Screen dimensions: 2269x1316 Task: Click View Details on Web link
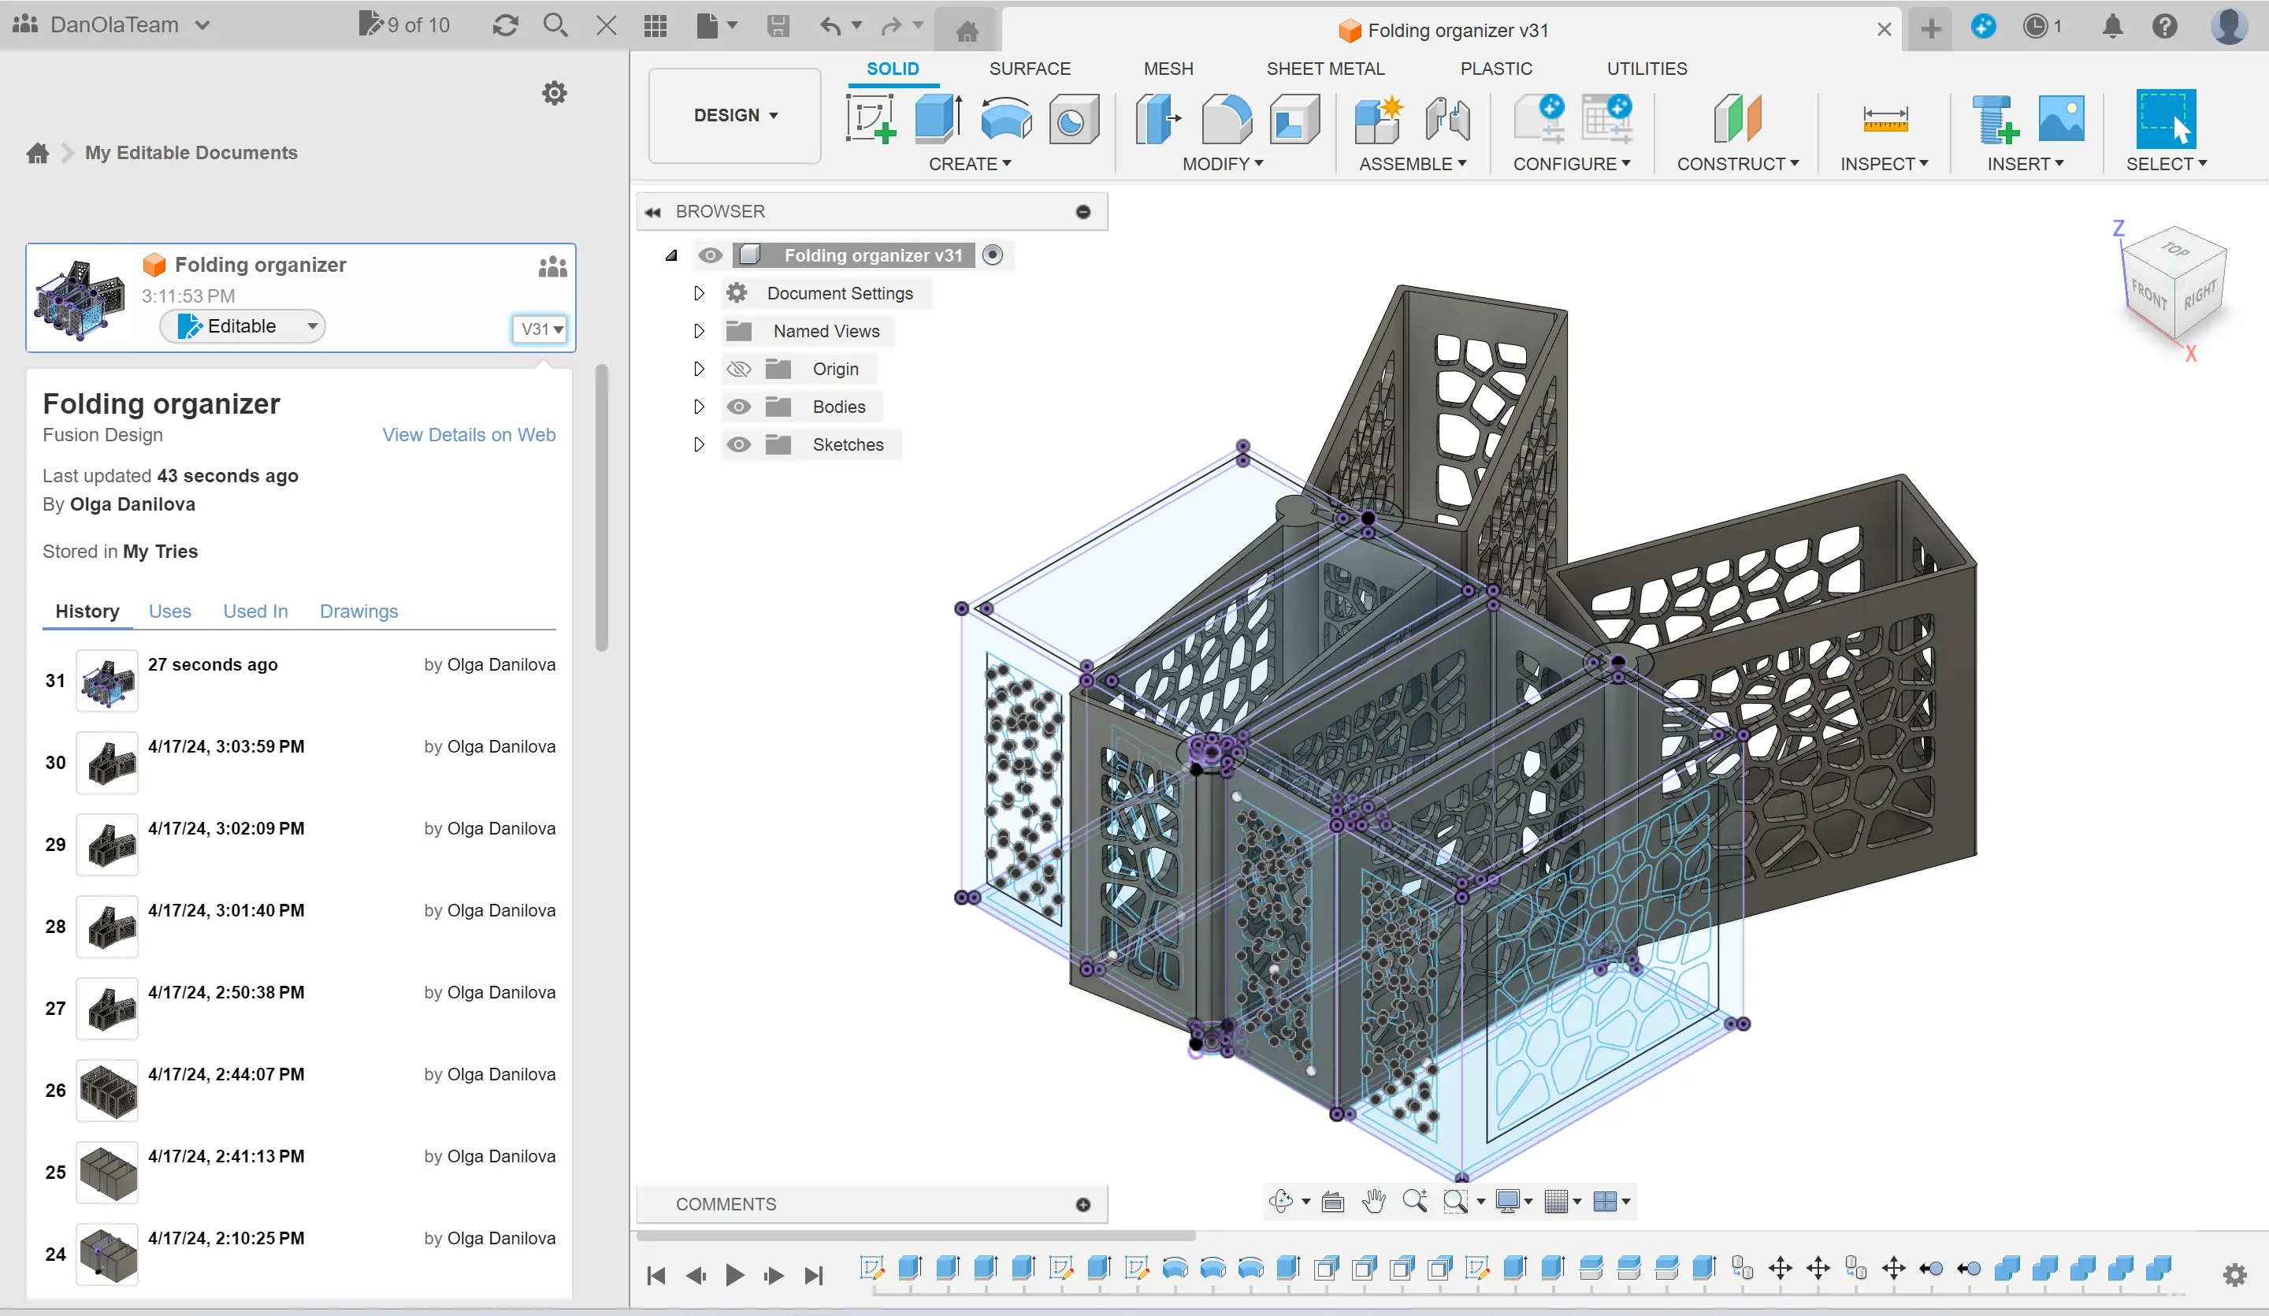[x=469, y=434]
